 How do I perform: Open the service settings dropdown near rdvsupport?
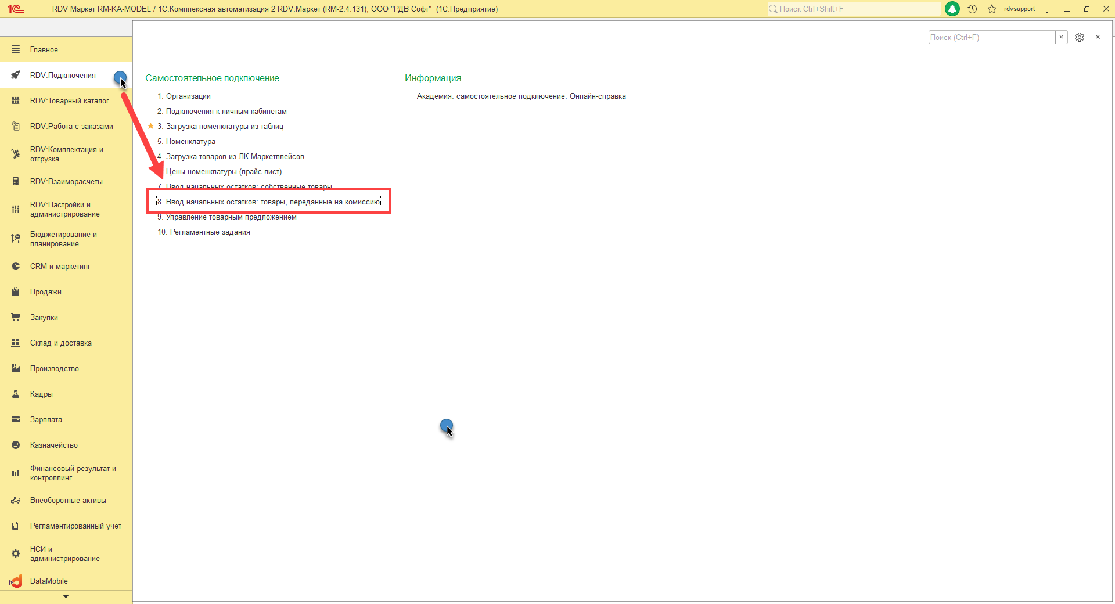click(1047, 9)
